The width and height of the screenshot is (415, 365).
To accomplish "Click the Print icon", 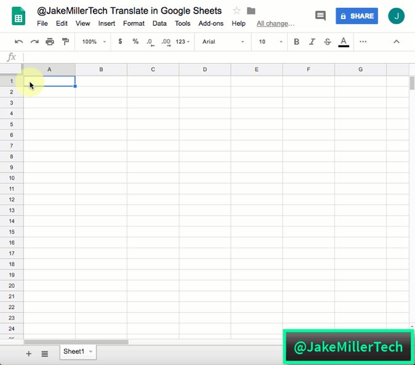I will tap(50, 41).
